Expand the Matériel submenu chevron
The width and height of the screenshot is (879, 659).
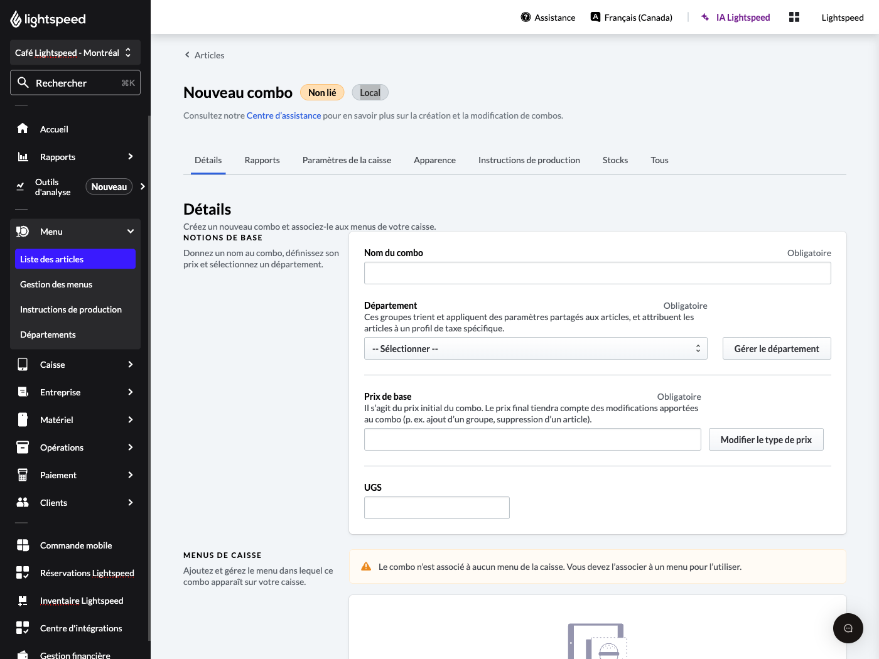point(131,420)
